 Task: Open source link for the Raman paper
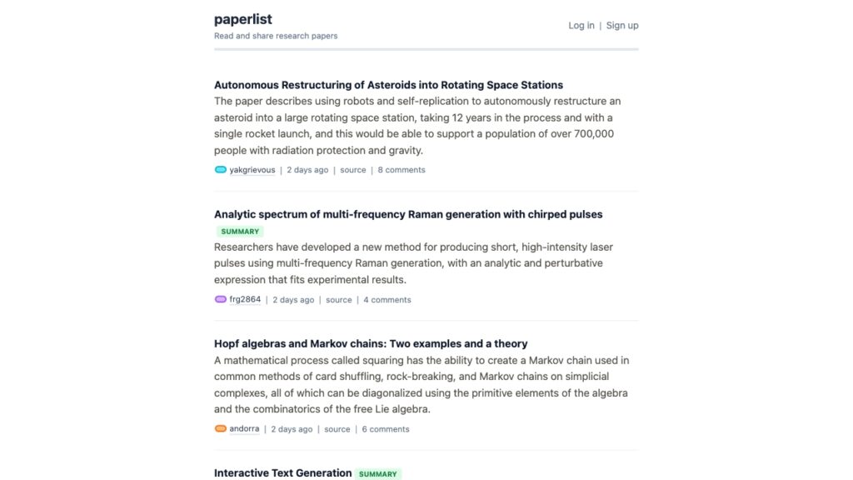(x=339, y=300)
